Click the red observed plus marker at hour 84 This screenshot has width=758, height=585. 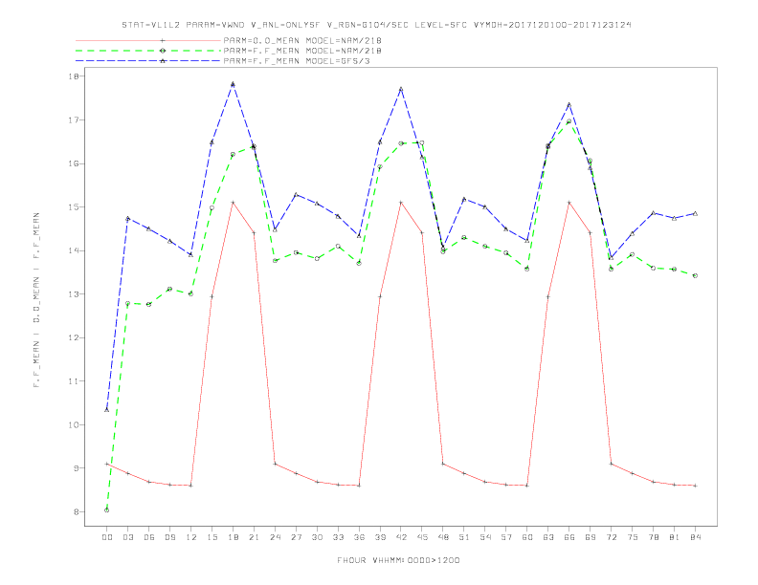click(696, 486)
